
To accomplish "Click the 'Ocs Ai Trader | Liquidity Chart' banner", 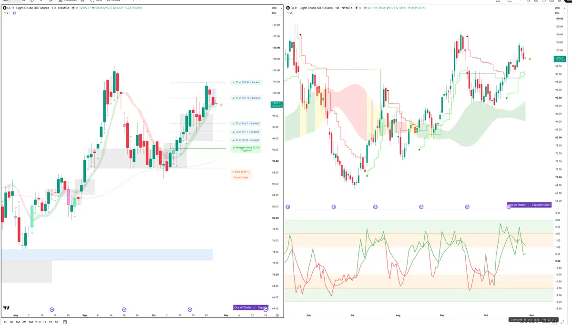I will point(530,205).
